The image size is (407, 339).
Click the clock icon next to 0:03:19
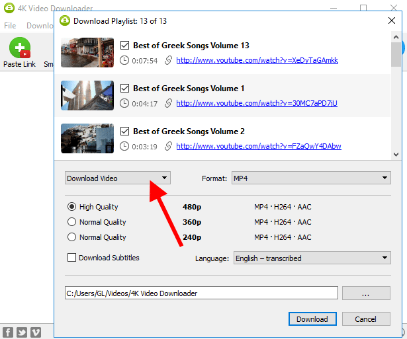(124, 146)
